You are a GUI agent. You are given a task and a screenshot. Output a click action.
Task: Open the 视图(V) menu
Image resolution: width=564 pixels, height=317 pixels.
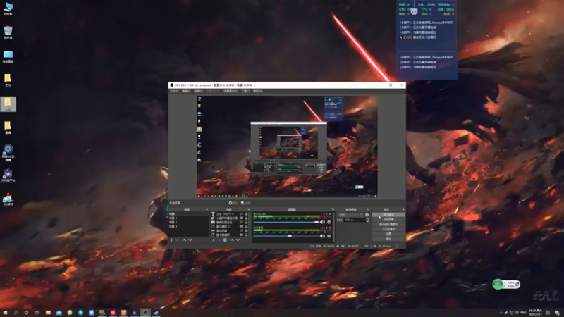(x=198, y=92)
